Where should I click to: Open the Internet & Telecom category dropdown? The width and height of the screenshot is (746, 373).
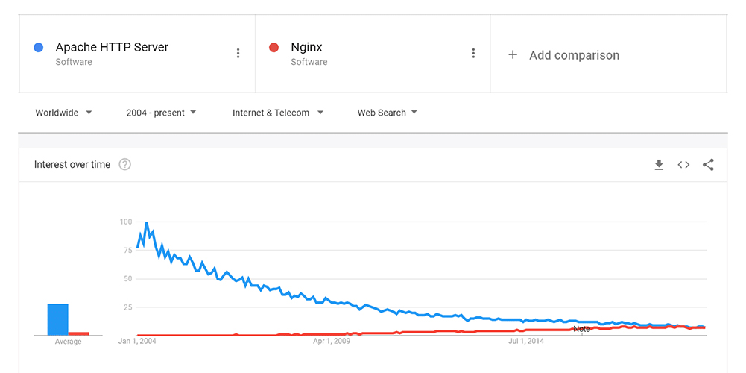(278, 113)
